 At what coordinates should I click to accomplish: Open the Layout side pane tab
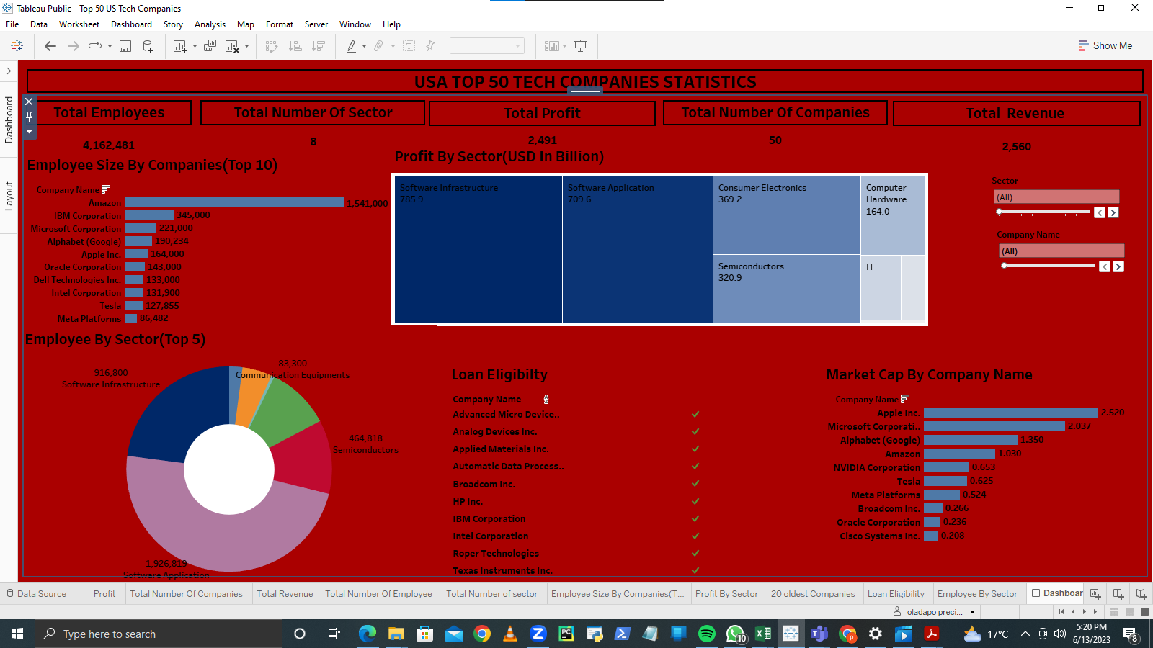tap(9, 196)
